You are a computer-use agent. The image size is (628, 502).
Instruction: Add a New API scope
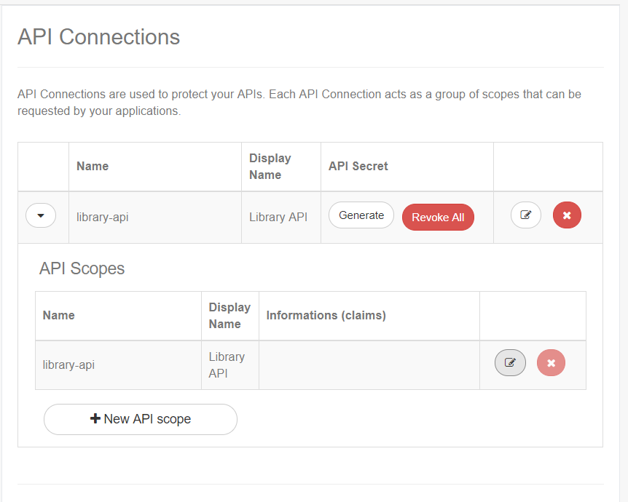pyautogui.click(x=141, y=419)
